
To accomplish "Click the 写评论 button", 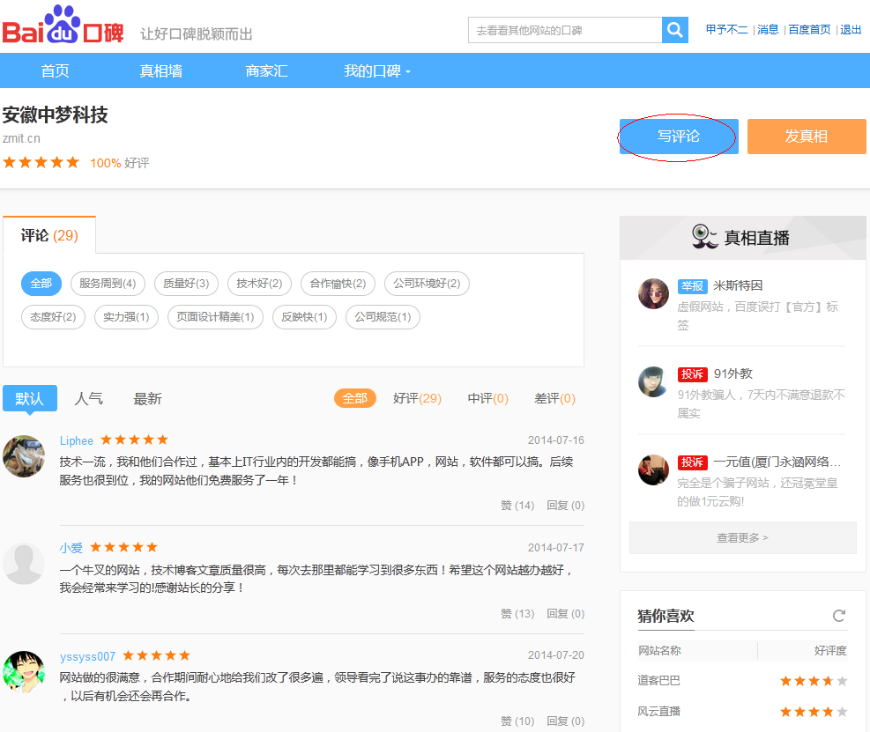I will [678, 137].
